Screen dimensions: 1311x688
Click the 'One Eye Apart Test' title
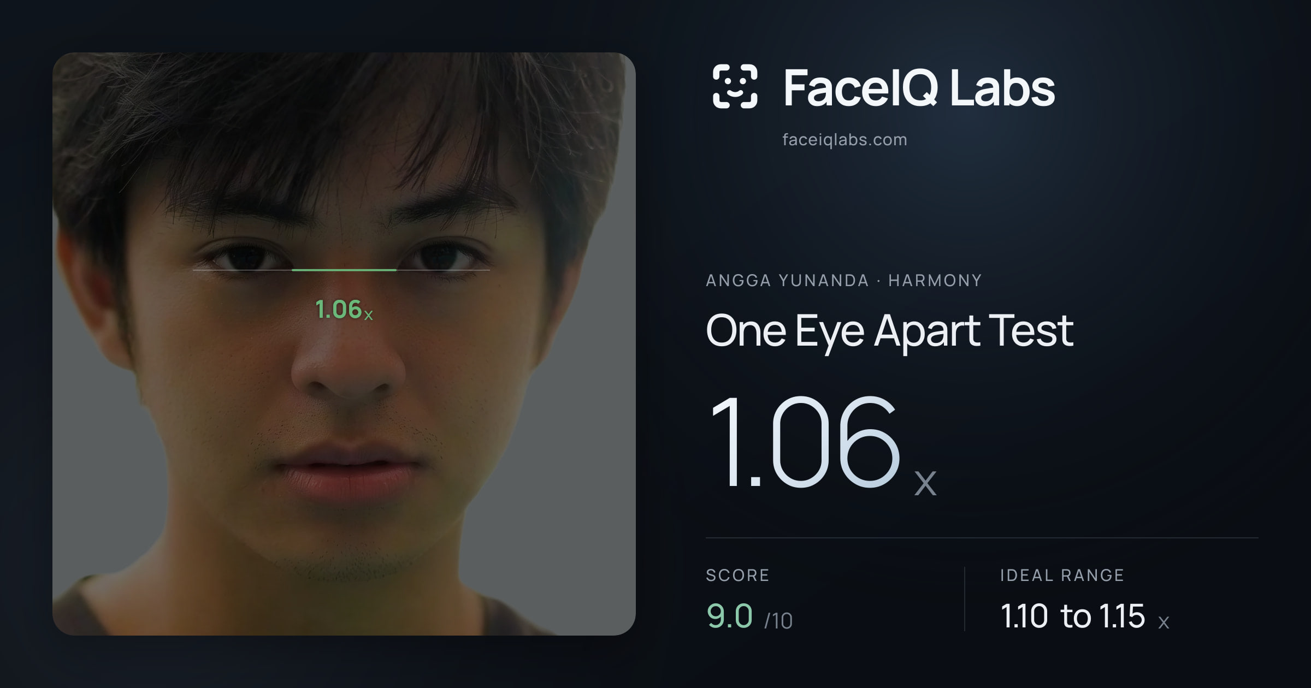[x=889, y=331]
